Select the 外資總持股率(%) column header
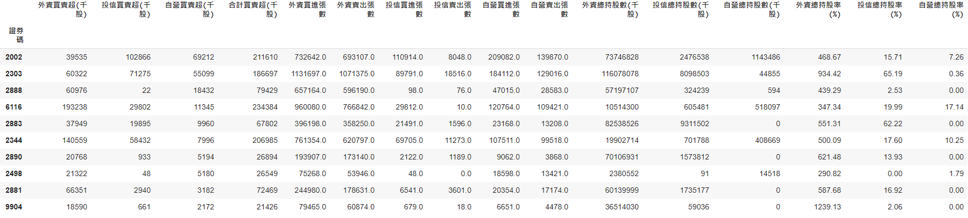Screen dimensions: 968x218 (818, 9)
